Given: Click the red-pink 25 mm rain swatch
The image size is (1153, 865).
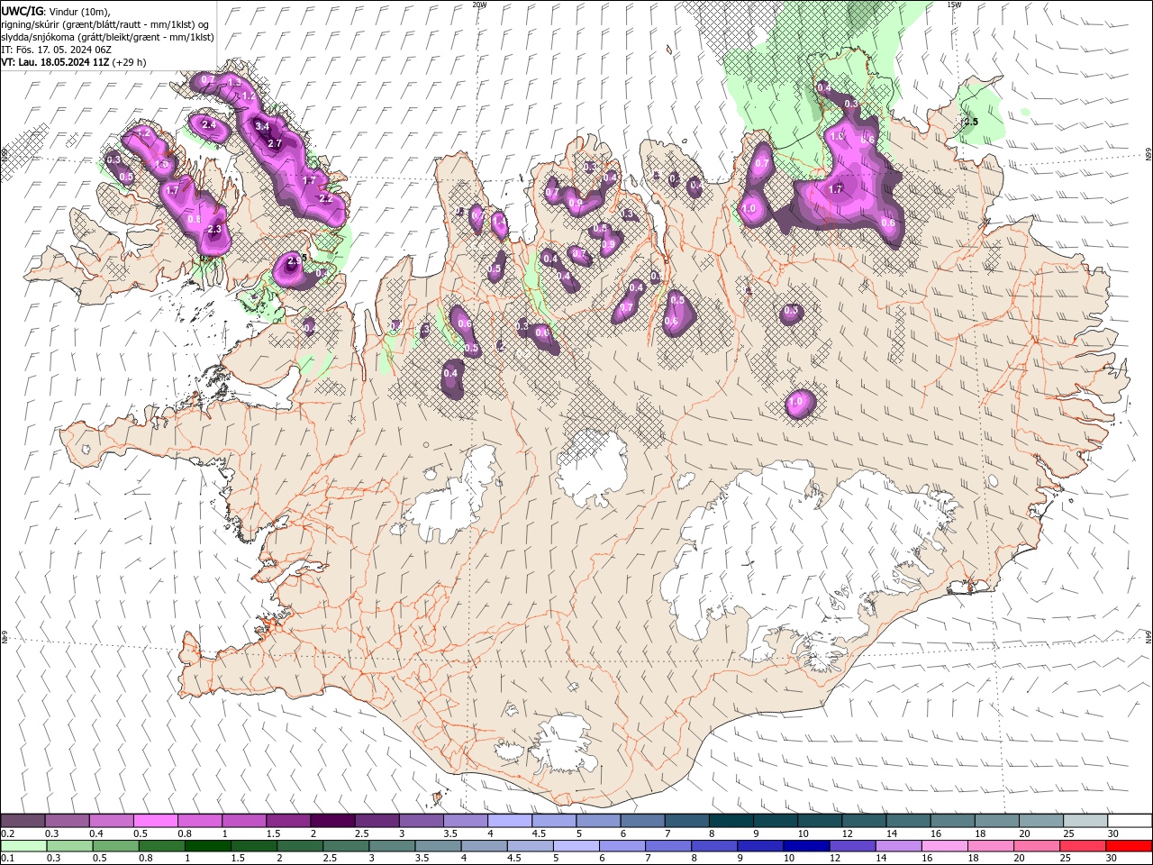Looking at the screenshot, I should click(x=1083, y=846).
